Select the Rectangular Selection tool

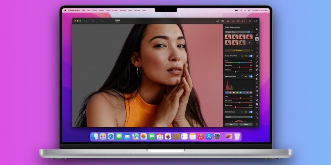pos(257,48)
